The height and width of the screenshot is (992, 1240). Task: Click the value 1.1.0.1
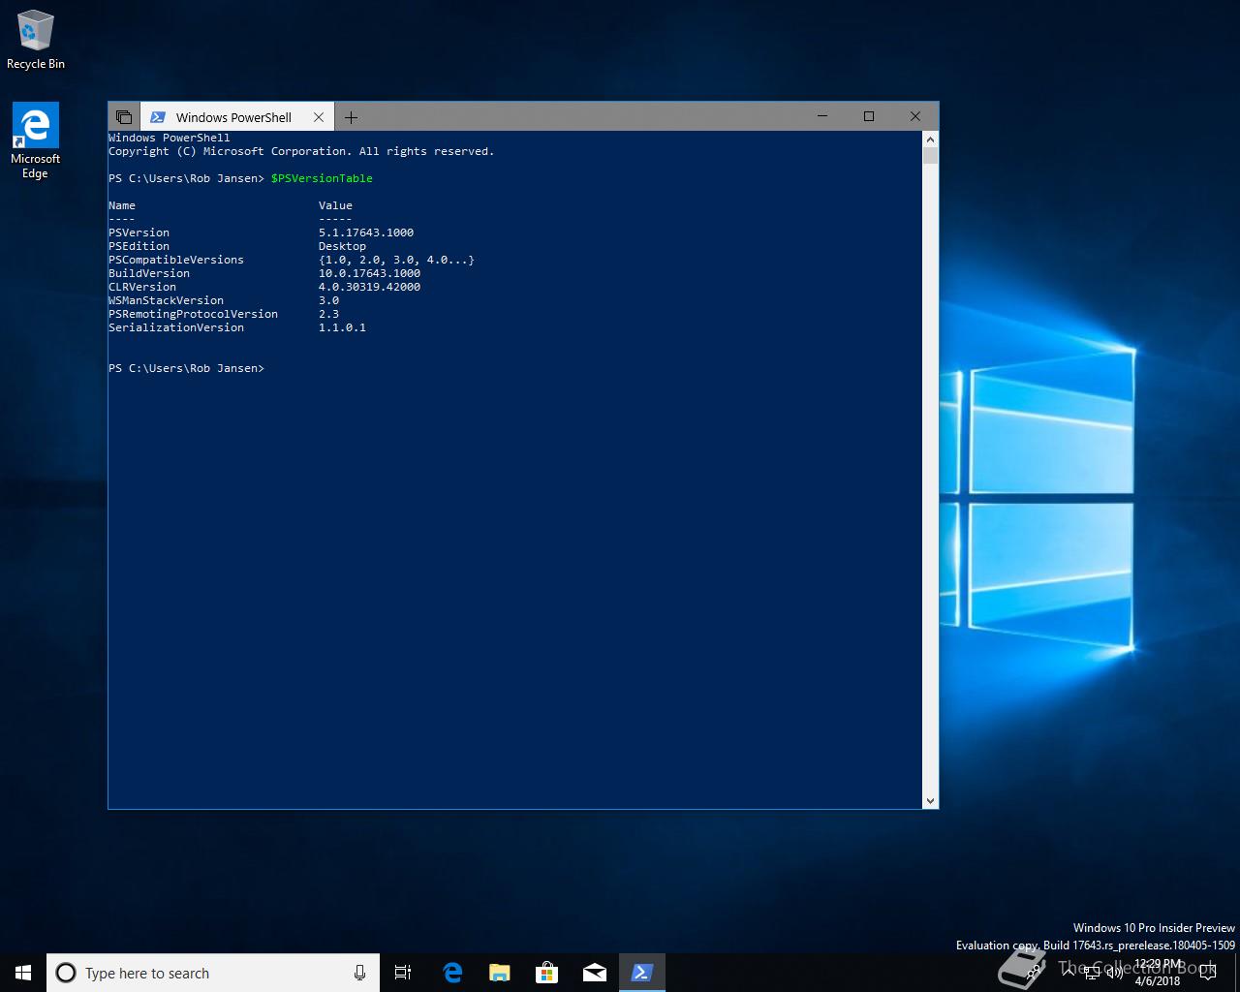pyautogui.click(x=342, y=327)
